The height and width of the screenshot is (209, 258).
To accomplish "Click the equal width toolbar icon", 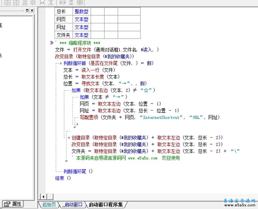I will [63, 3].
